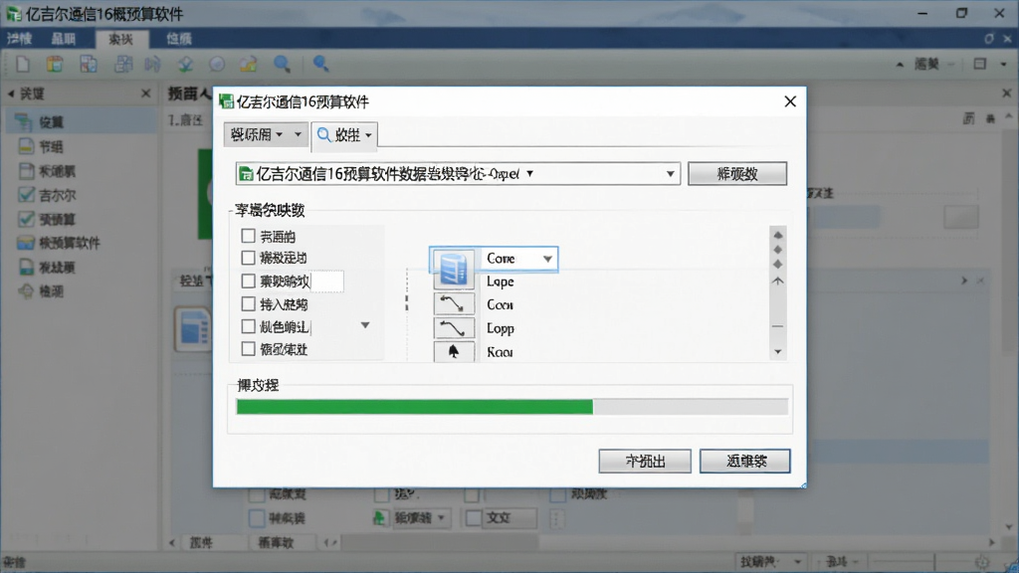Click the green progress bar in the dialog
The width and height of the screenshot is (1019, 573).
tap(415, 407)
